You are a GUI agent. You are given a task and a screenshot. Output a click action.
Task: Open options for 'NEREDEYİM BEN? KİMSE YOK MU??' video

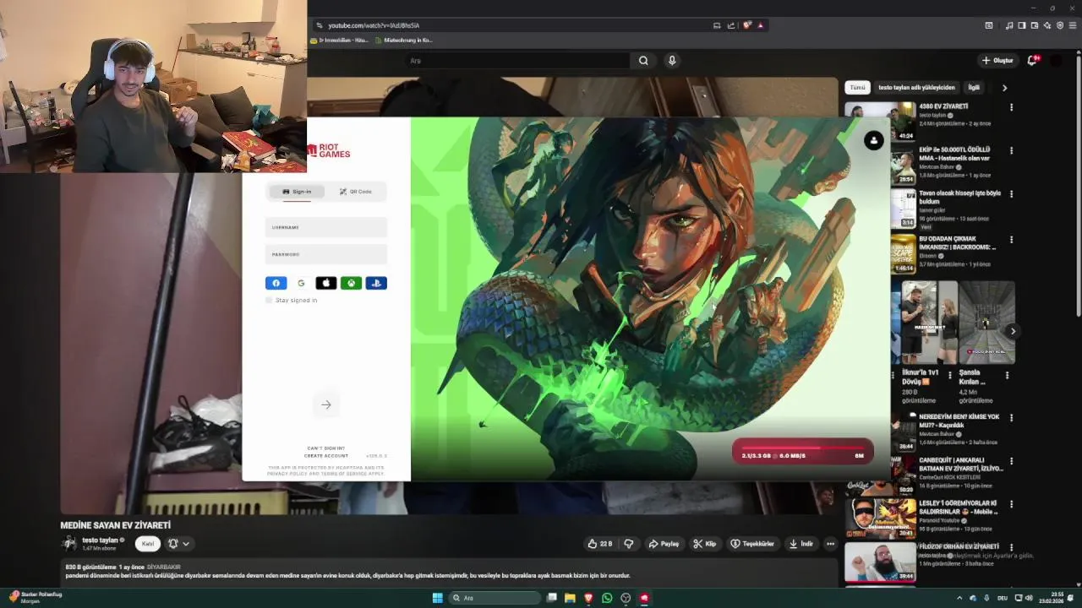point(1011,417)
